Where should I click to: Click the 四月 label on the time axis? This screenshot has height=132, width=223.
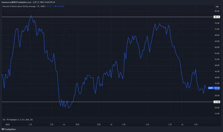[x=77, y=124]
